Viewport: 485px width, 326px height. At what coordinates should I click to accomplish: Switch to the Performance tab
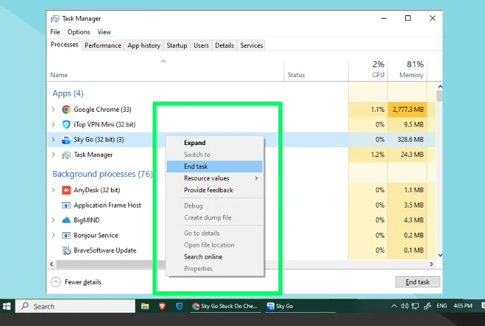[103, 45]
